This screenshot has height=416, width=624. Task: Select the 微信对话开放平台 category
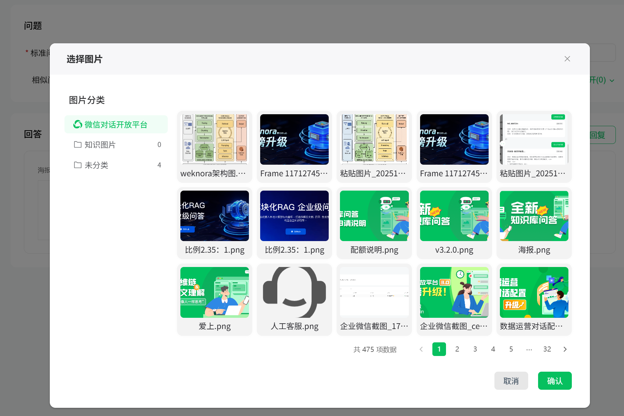(x=116, y=124)
